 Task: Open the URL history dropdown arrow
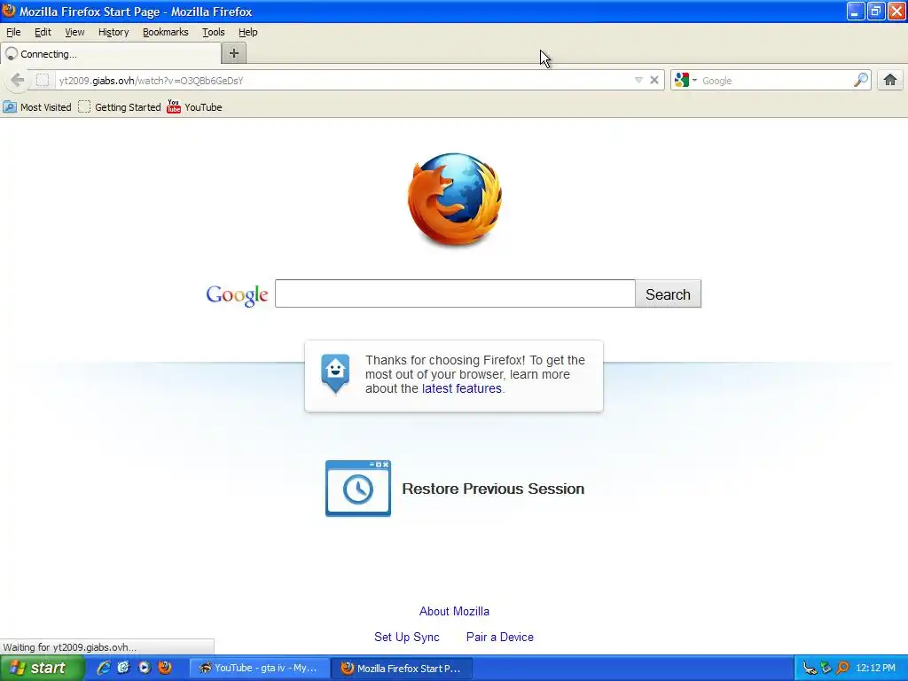pyautogui.click(x=638, y=80)
